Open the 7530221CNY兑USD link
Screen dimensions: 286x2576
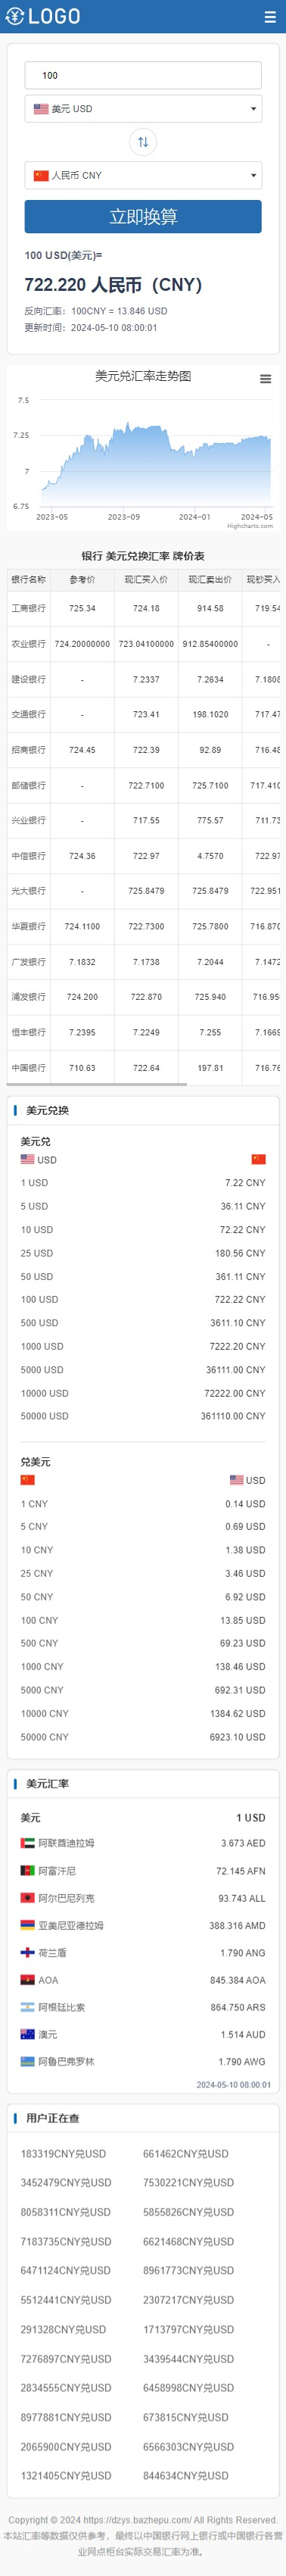tap(188, 2182)
